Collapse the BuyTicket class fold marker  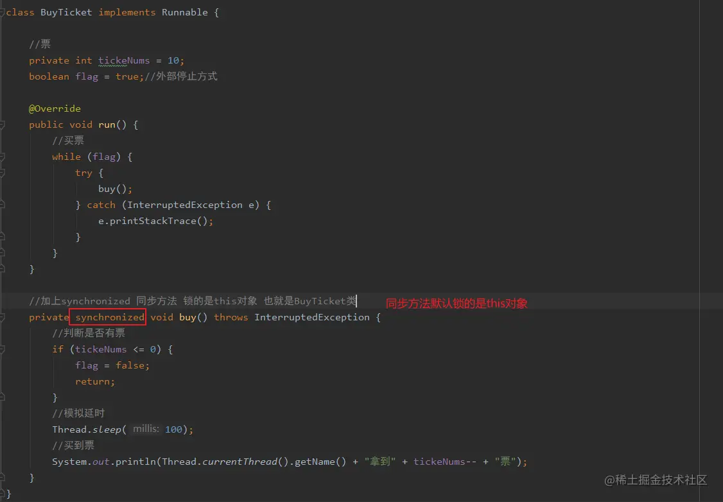pos(2,12)
